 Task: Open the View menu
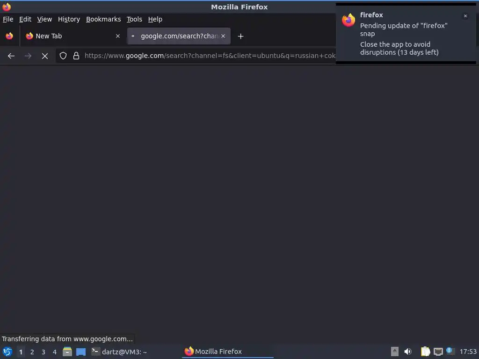click(x=44, y=19)
